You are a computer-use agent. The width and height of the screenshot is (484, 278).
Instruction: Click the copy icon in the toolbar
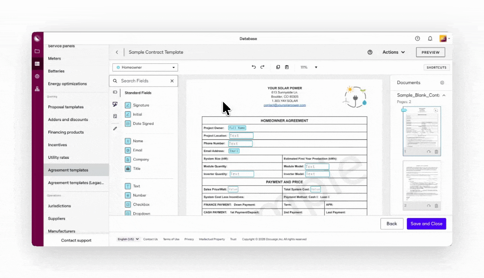pos(278,67)
